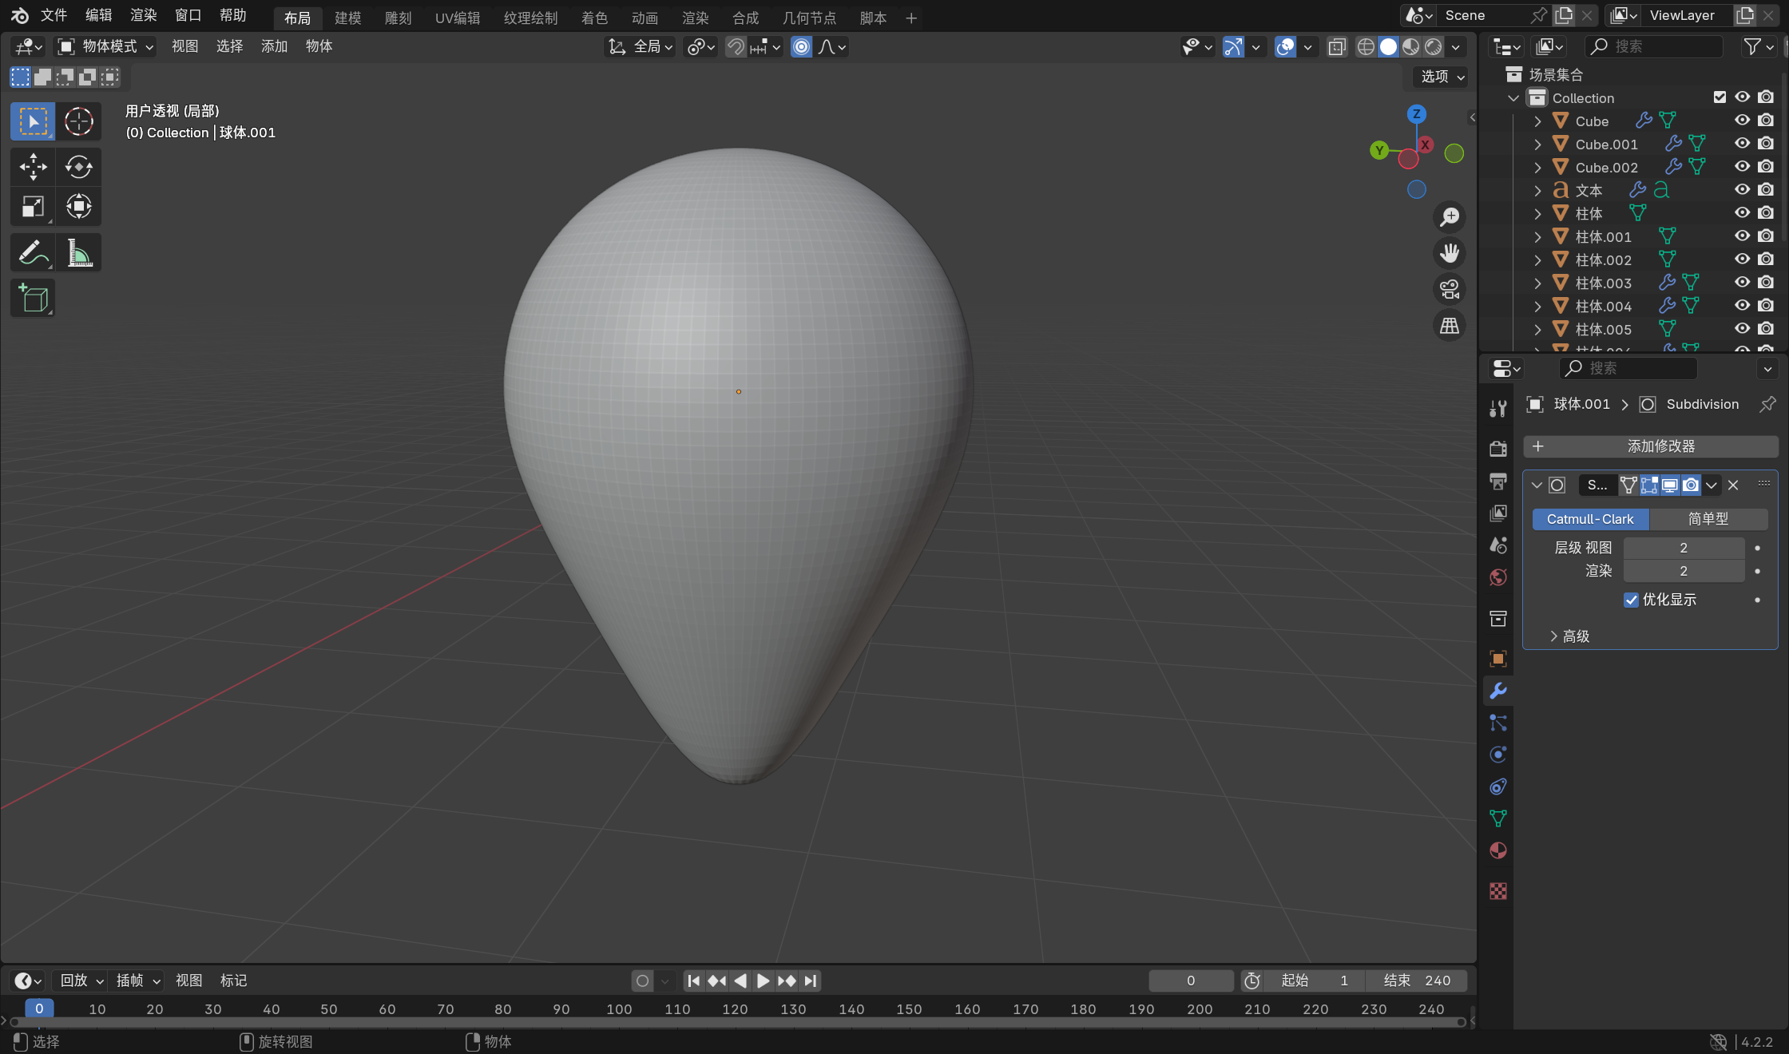The image size is (1789, 1054).
Task: Select the Rotate tool
Action: 78,167
